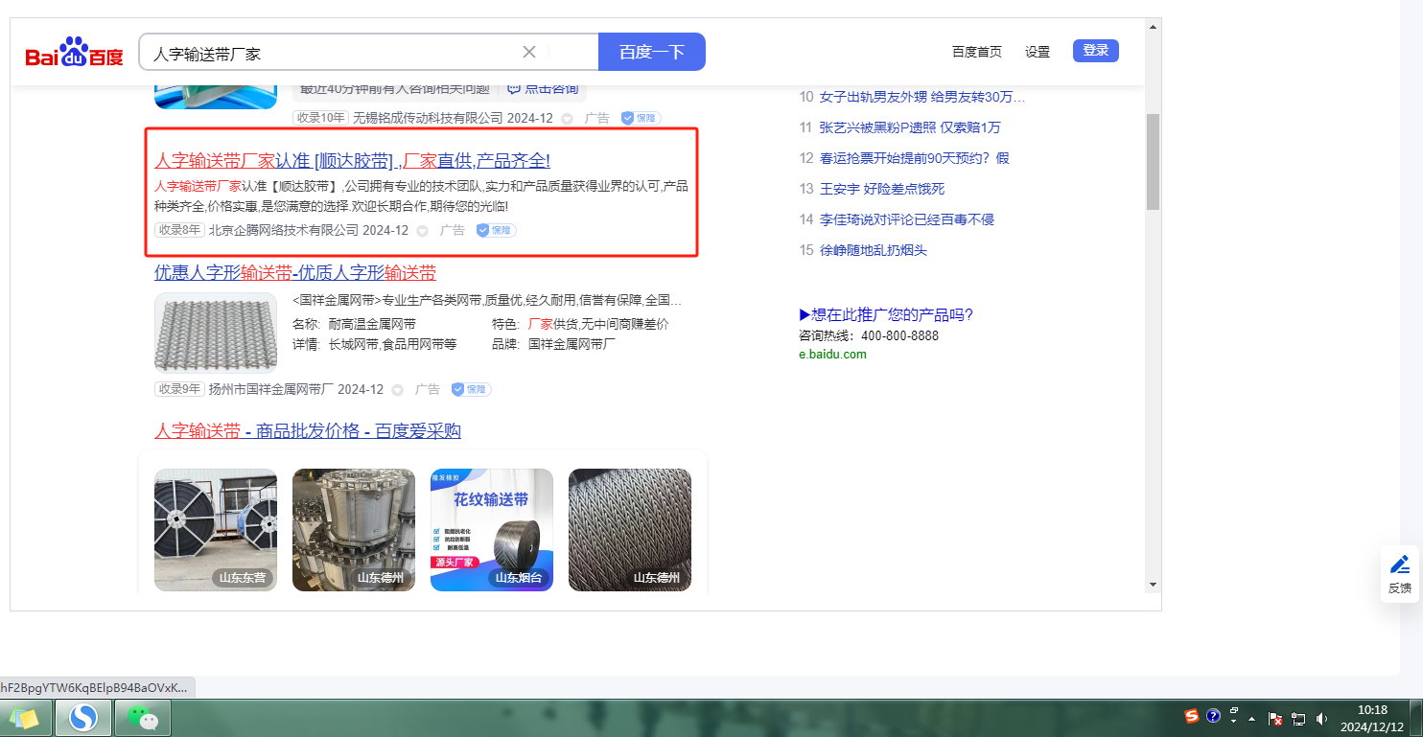Click the 长城网带,食品用网带等 detail text
This screenshot has width=1423, height=737.
click(393, 344)
